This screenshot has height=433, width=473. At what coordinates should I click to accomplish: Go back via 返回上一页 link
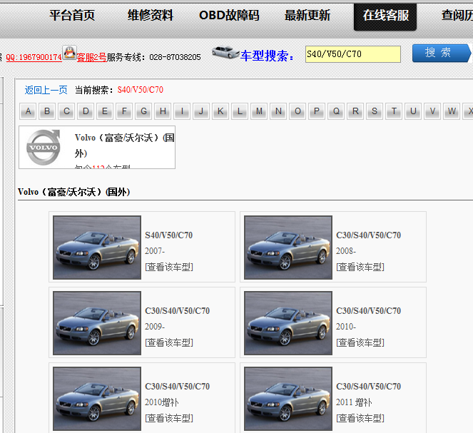tap(46, 90)
